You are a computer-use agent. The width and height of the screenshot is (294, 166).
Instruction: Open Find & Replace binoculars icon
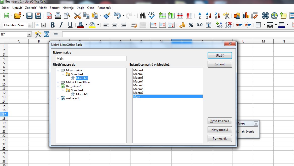[x=143, y=16]
